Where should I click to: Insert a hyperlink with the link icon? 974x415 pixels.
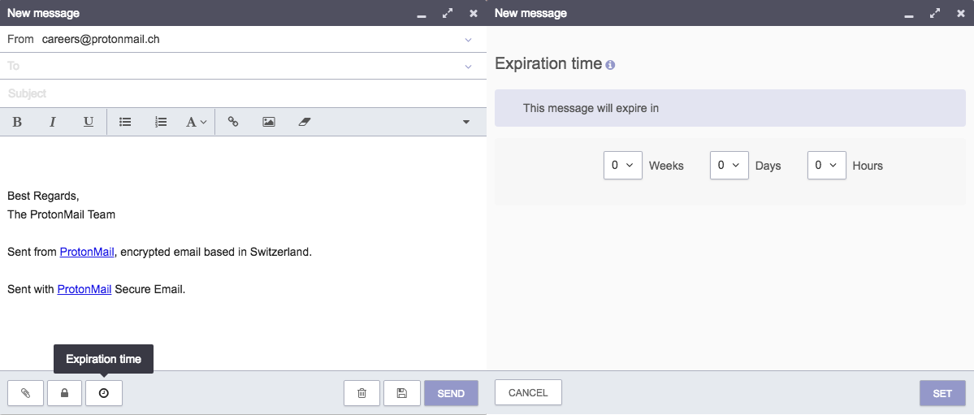pyautogui.click(x=233, y=122)
